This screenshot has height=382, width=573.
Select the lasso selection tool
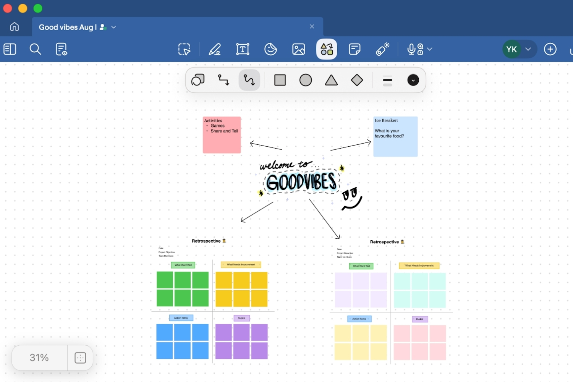pos(185,49)
